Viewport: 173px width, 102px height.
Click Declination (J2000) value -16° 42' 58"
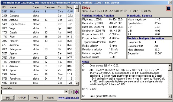point(115,23)
